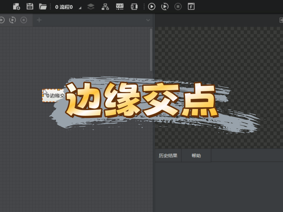Image resolution: width=283 pixels, height=212 pixels.
Task: Click the camera device icon in toolbar
Action: click(x=134, y=6)
